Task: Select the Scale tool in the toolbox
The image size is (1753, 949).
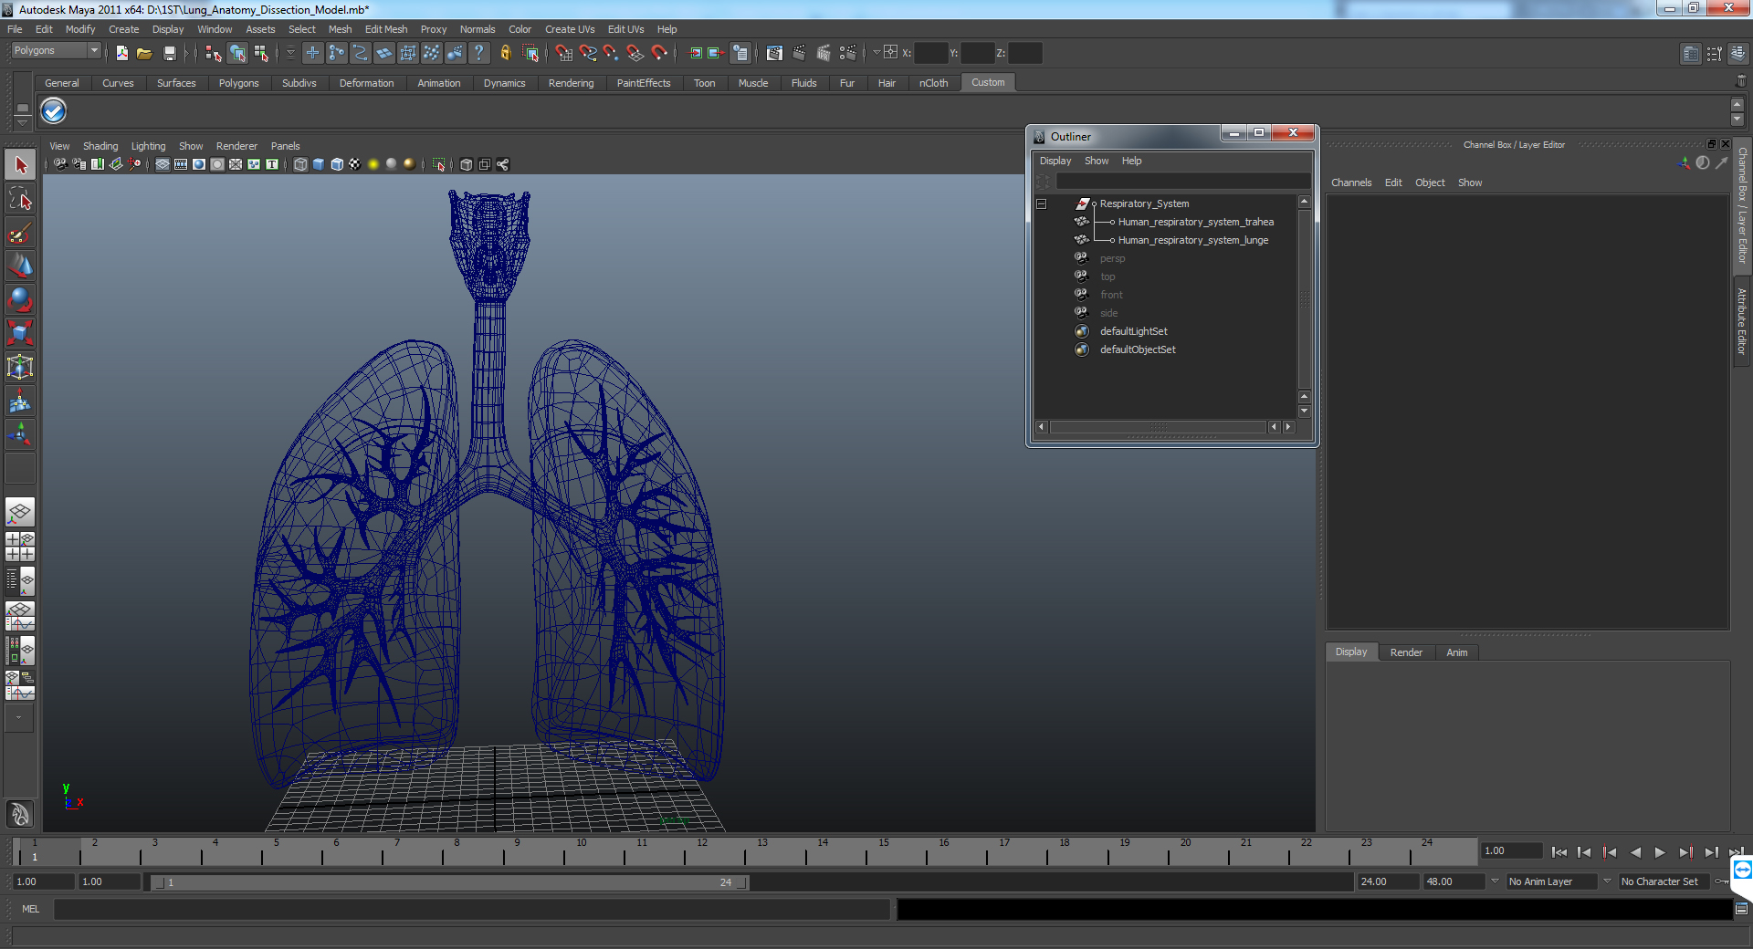Action: [20, 334]
